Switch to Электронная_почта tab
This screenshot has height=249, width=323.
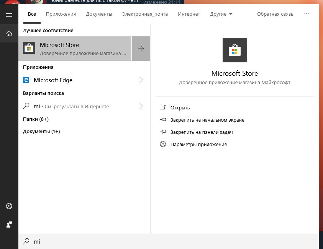pos(145,14)
